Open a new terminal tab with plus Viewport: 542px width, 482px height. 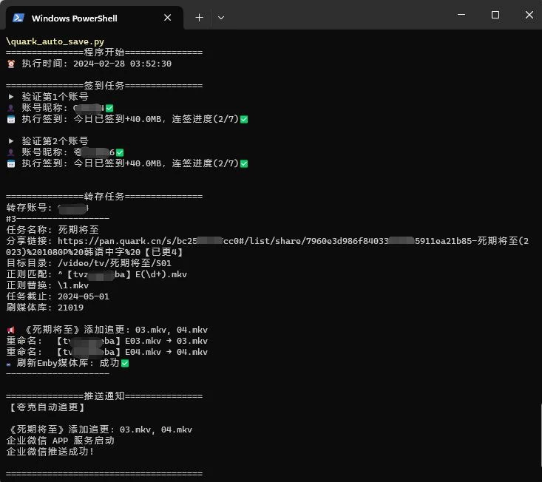[199, 18]
